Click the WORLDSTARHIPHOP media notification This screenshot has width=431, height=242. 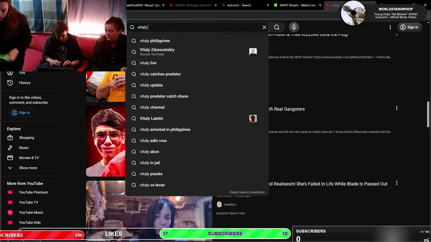(384, 13)
